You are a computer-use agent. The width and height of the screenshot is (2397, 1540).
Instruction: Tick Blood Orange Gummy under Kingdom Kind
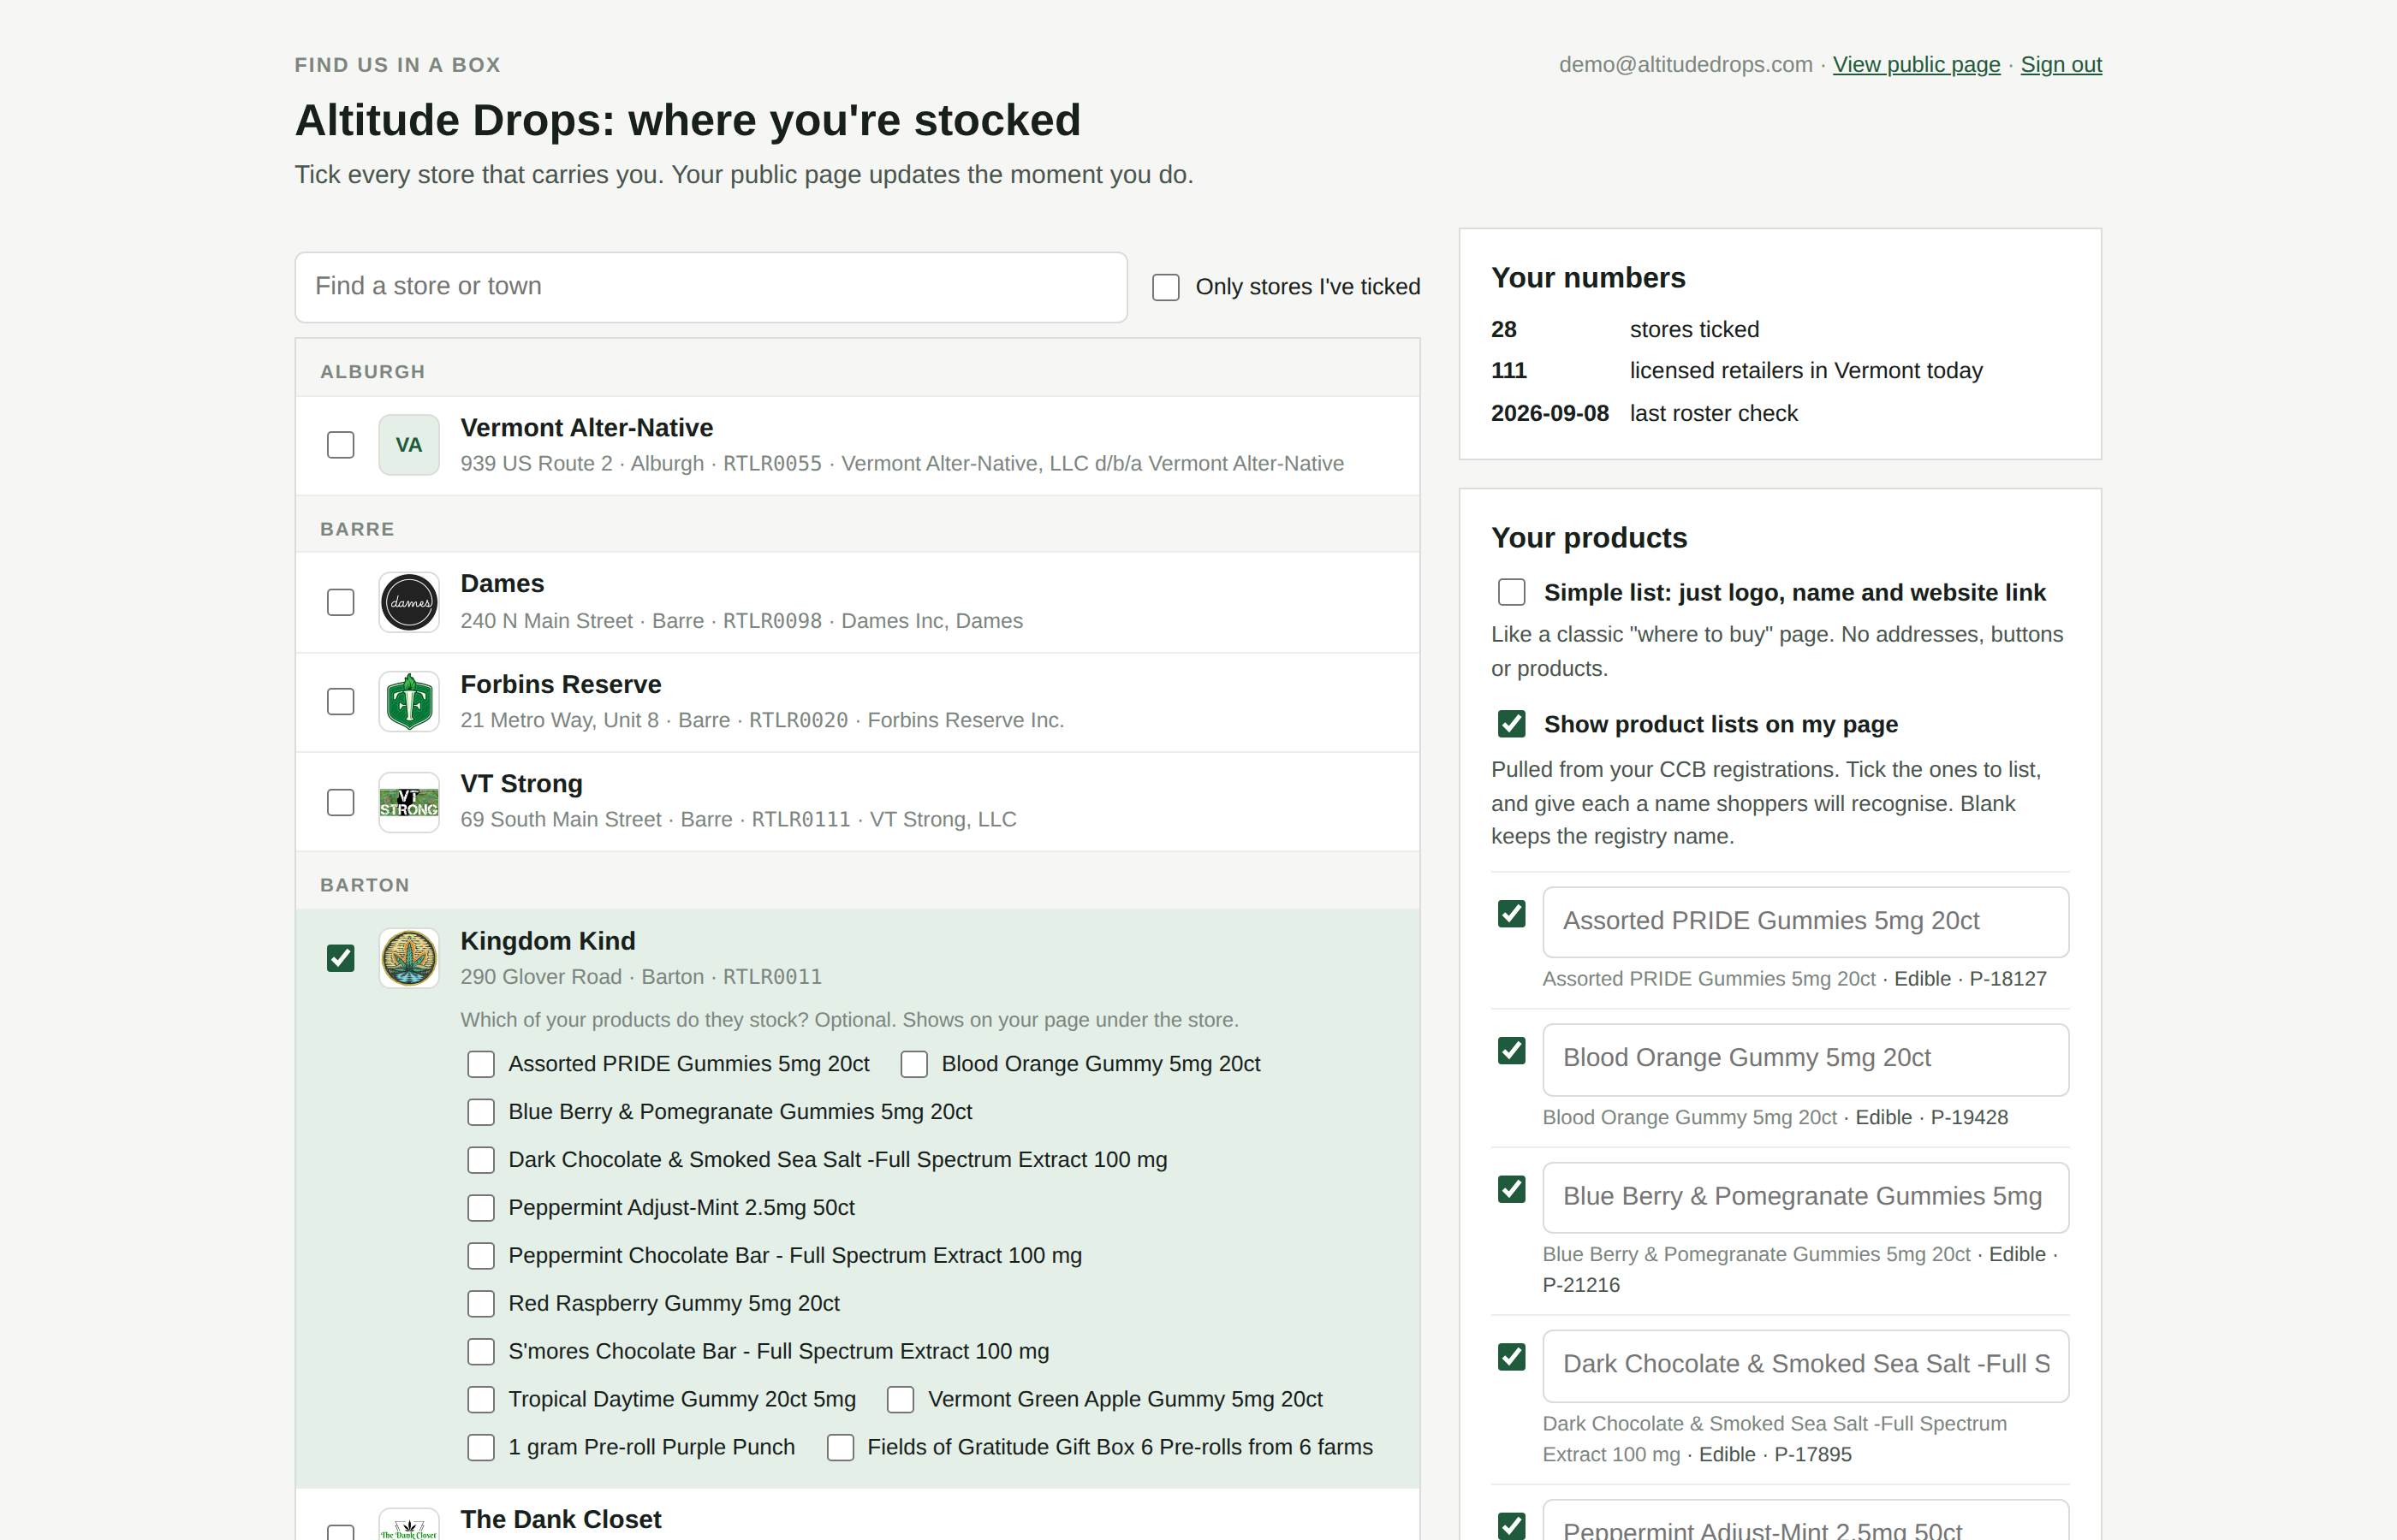tap(914, 1064)
